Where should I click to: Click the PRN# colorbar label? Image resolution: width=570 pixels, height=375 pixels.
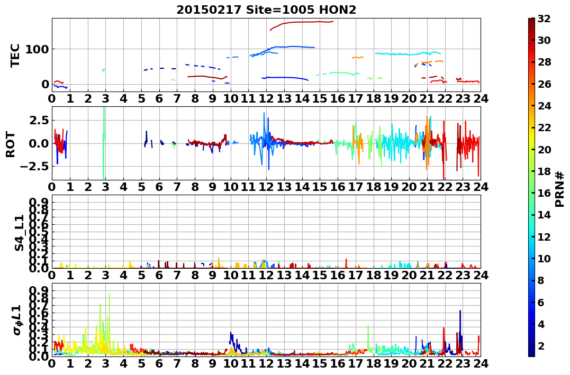coord(560,189)
